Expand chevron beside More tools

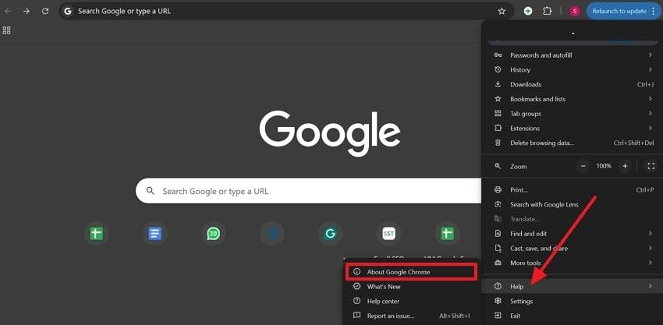pyautogui.click(x=650, y=263)
